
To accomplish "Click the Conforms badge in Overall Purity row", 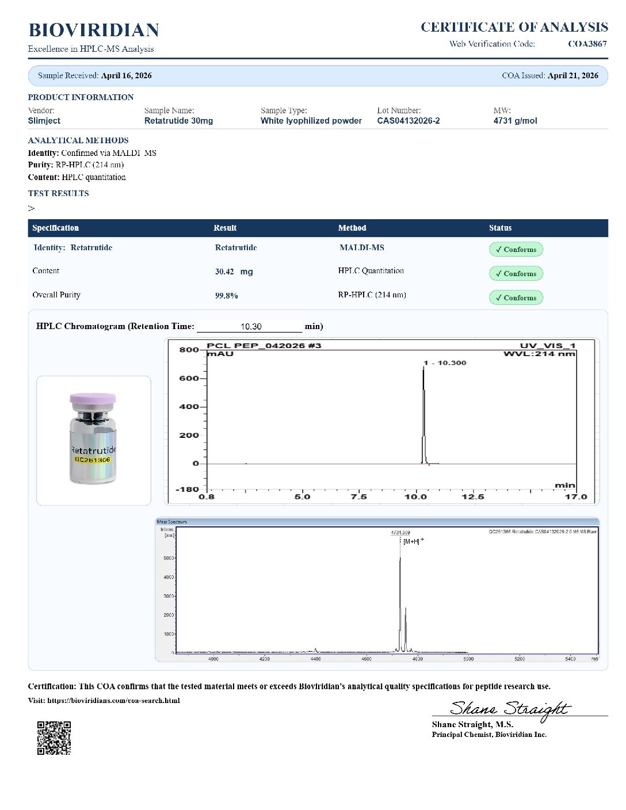I will coord(516,297).
